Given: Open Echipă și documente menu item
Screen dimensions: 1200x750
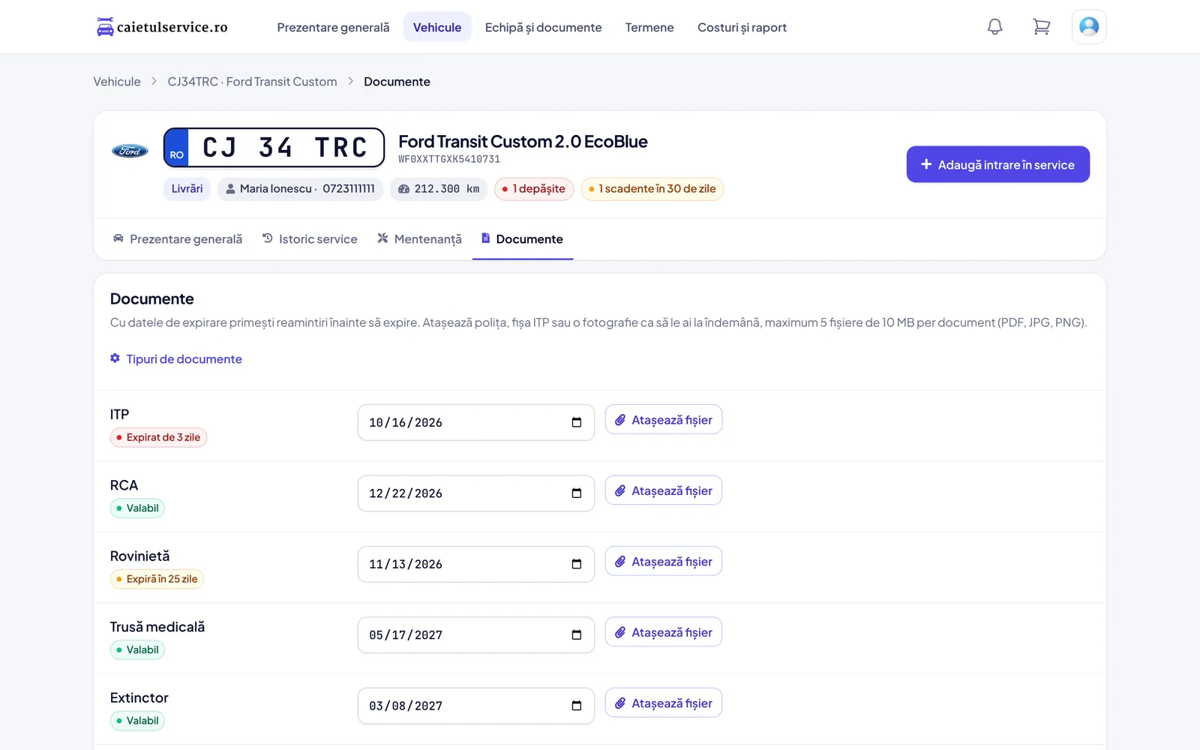Looking at the screenshot, I should tap(543, 27).
